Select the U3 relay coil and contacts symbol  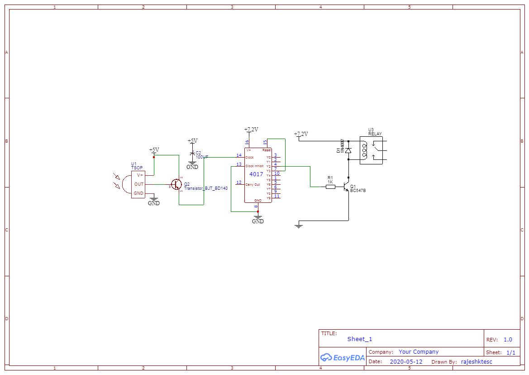373,150
